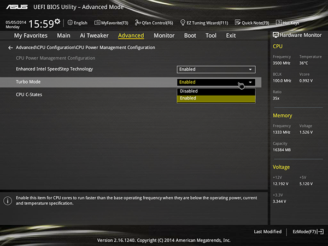
Task: Open Quick Note(F9)
Action: (252, 22)
